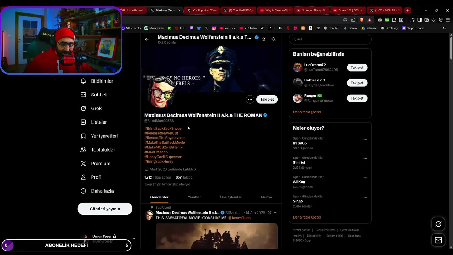This screenshot has height=255, width=453.
Task: Open the floating messages envelope button
Action: click(x=438, y=240)
